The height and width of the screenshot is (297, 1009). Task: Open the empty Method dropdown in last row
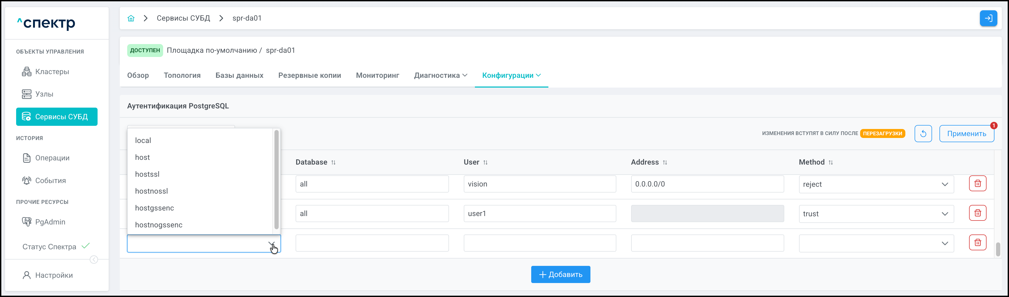tap(876, 243)
